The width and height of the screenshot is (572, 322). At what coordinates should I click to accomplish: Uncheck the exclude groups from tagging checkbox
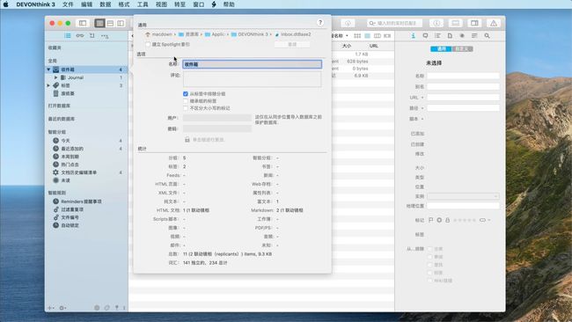pyautogui.click(x=186, y=94)
